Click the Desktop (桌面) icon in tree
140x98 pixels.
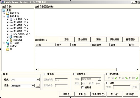(x=4, y=10)
